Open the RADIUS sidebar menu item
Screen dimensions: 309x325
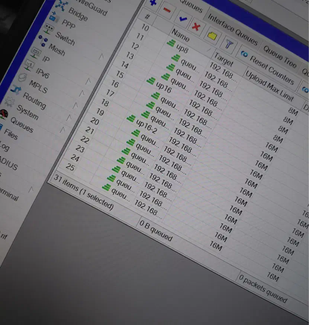[x=9, y=163]
